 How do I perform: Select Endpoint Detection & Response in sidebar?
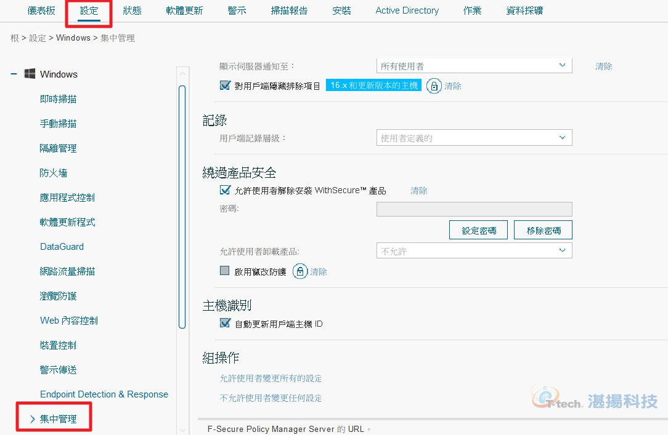click(104, 394)
